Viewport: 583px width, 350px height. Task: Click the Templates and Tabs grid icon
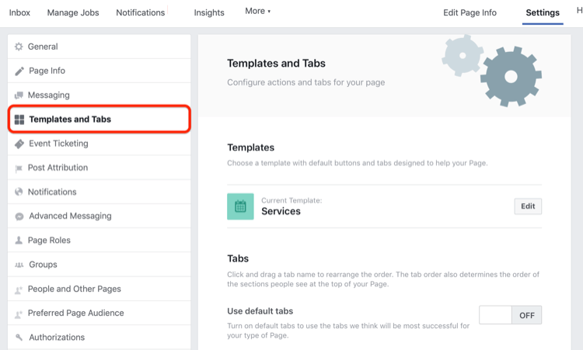coord(19,120)
